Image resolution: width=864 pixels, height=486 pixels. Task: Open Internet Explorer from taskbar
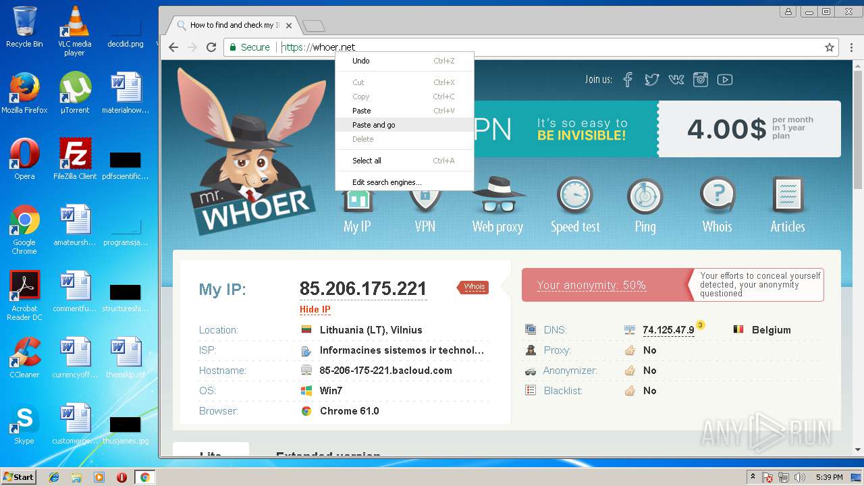tap(54, 477)
